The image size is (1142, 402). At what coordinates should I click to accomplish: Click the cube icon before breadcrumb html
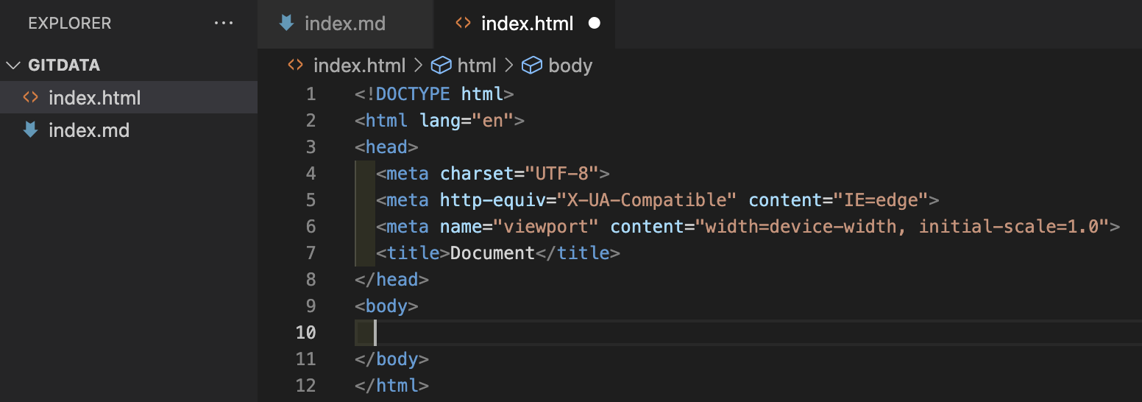click(441, 66)
